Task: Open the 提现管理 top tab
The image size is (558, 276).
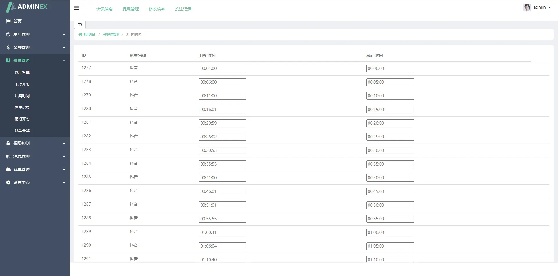Action: pos(131,9)
